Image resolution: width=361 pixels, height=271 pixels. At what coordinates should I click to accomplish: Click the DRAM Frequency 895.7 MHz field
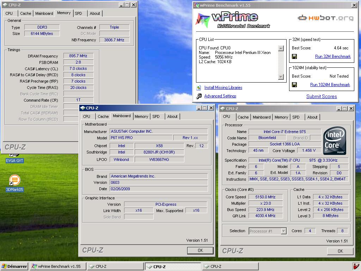pos(78,56)
